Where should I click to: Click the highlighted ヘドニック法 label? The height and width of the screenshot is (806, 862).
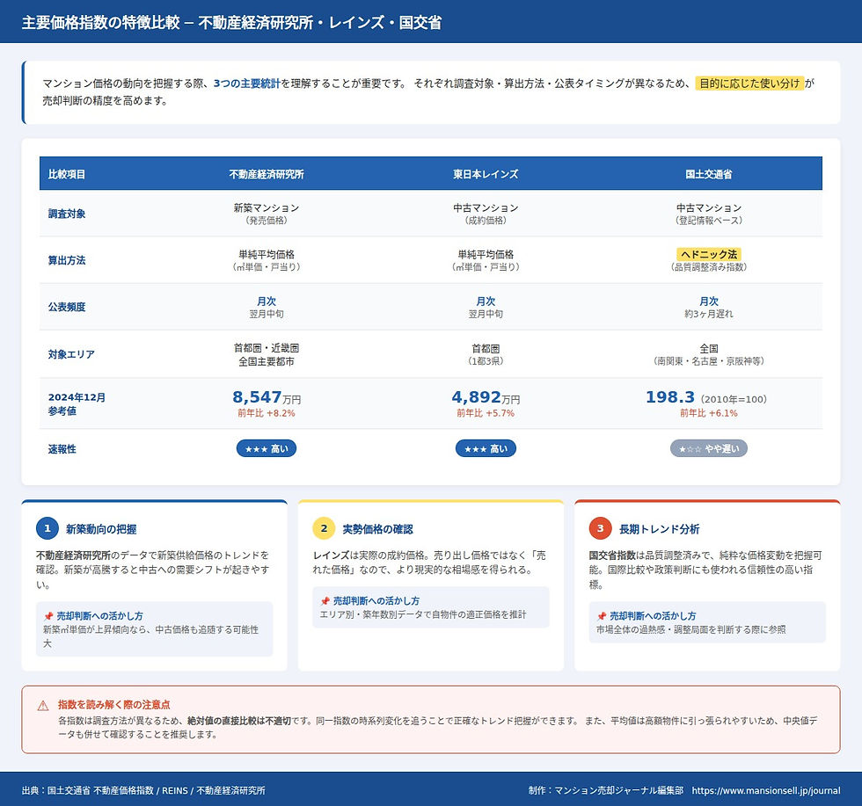click(x=709, y=254)
